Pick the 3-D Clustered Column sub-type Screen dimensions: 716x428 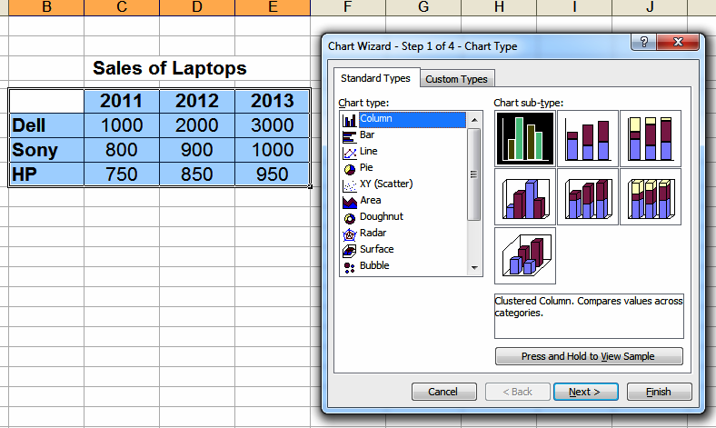(525, 197)
